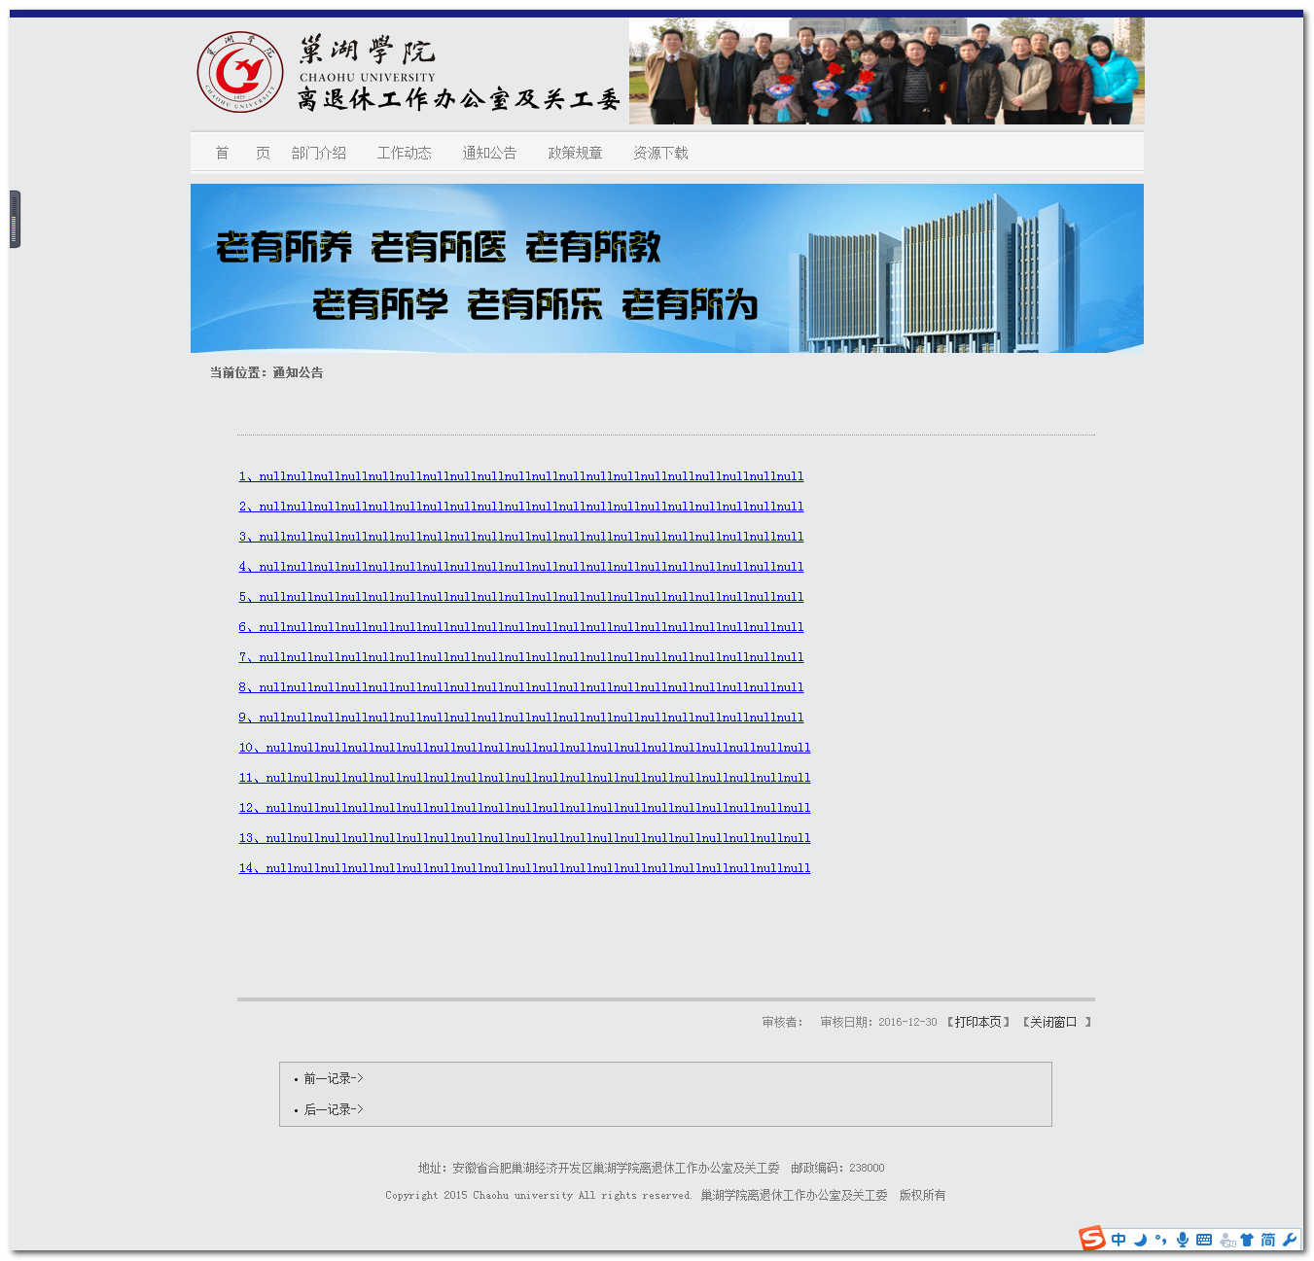1314x1261 pixels.
Task: Click the Chaohu University round logo
Action: tap(240, 72)
